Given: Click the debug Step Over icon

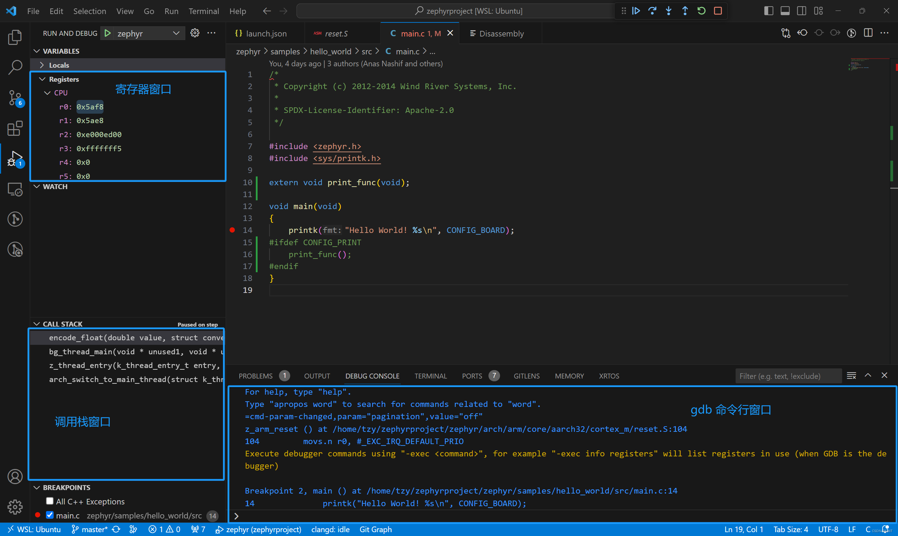Looking at the screenshot, I should (x=652, y=11).
